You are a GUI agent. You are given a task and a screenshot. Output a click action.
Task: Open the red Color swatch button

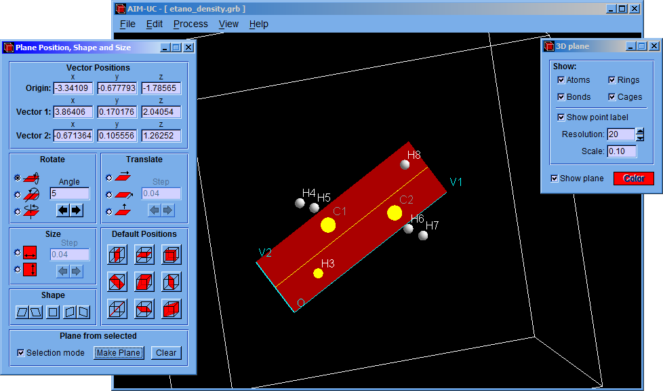point(633,179)
